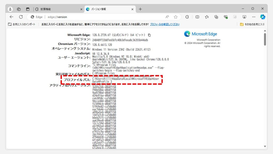Click variation entry 400eff5d-d8b87158

(x=104, y=145)
